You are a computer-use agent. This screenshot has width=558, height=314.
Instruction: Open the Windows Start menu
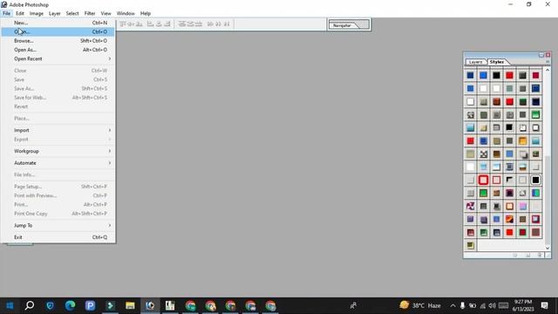tap(10, 305)
